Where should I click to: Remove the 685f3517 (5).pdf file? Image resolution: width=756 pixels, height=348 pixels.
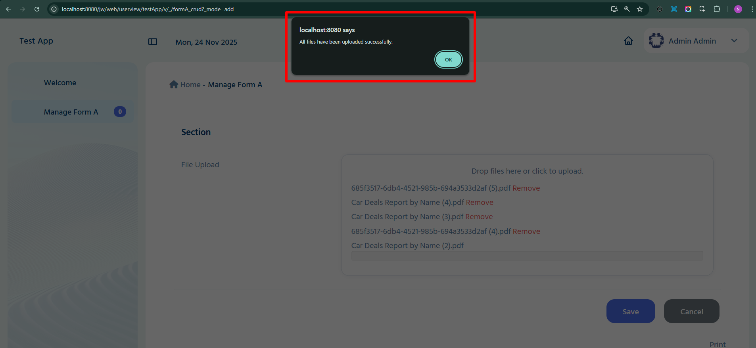pyautogui.click(x=526, y=188)
